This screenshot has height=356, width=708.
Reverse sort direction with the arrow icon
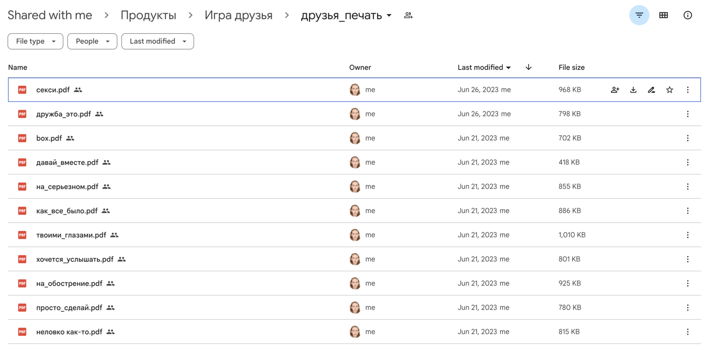tap(528, 67)
